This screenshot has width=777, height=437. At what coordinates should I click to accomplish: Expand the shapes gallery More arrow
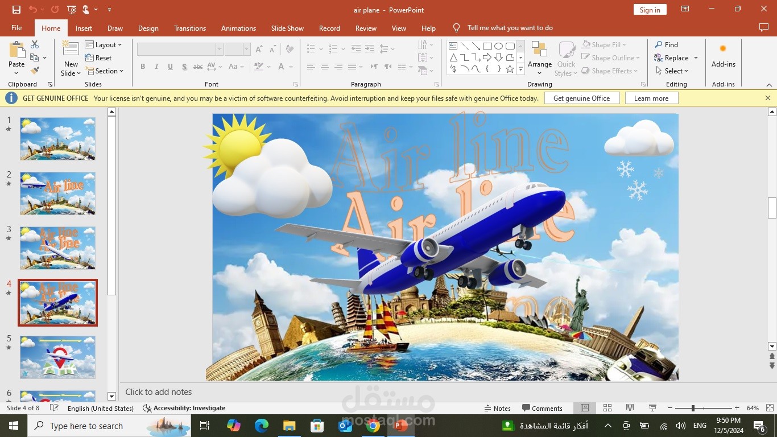click(520, 69)
